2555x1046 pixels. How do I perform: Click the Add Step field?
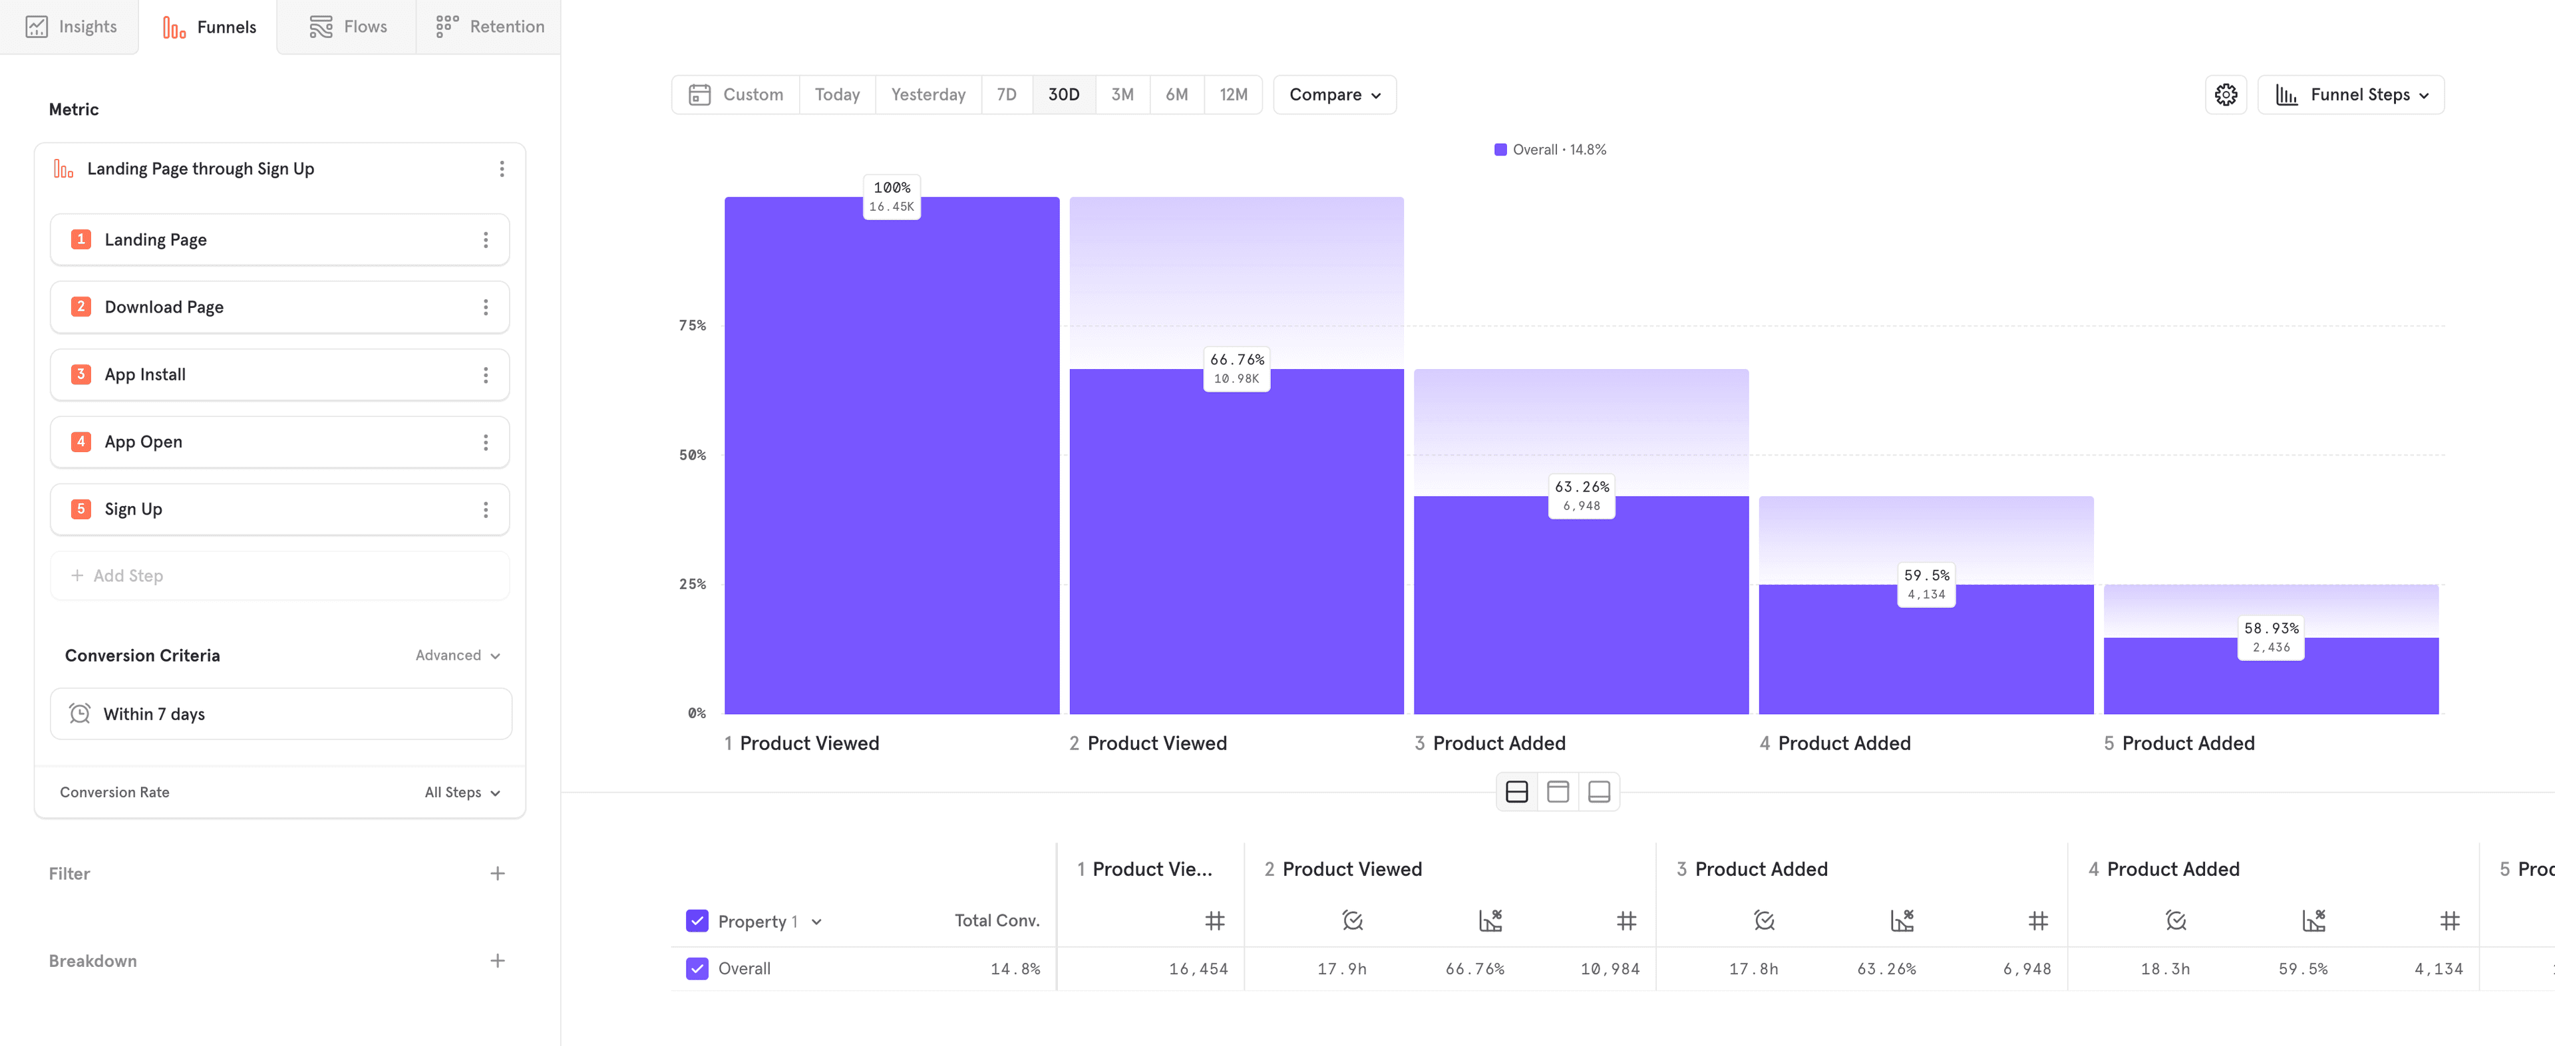[x=279, y=576]
